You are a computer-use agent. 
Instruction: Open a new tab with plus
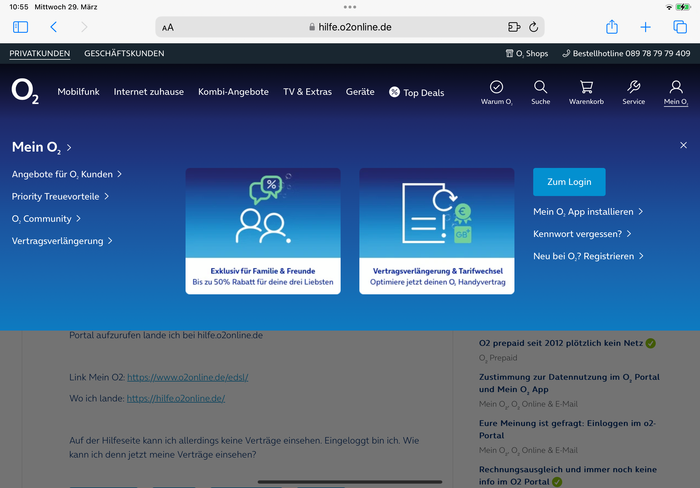pyautogui.click(x=645, y=27)
